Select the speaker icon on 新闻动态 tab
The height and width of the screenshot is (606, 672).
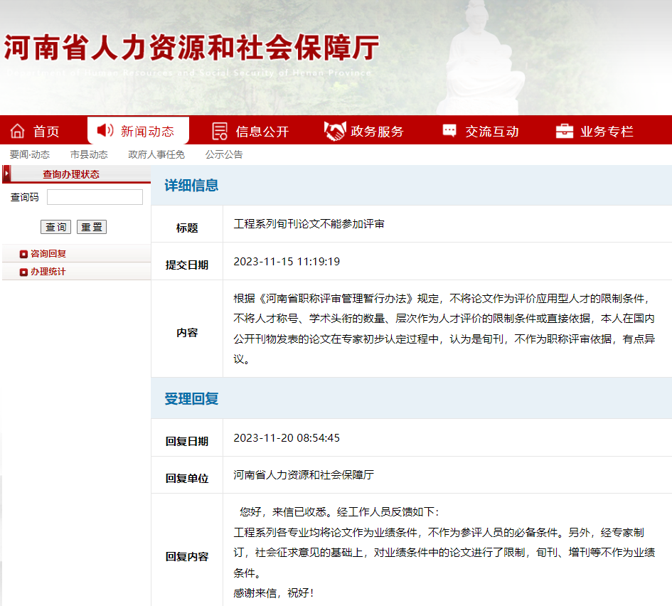pyautogui.click(x=105, y=129)
